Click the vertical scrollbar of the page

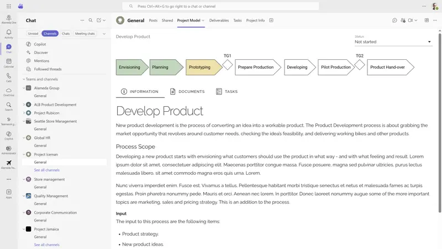[x=440, y=123]
